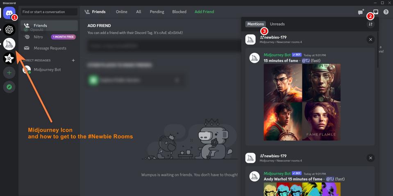393x196 pixels.
Task: Click Midjourney server avatar on second mention header
Action: click(x=250, y=158)
